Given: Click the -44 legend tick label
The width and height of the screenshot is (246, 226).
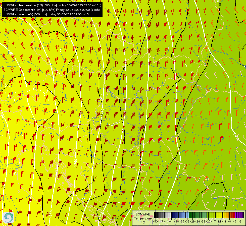Looking at the screenshot, I should tap(166, 222).
